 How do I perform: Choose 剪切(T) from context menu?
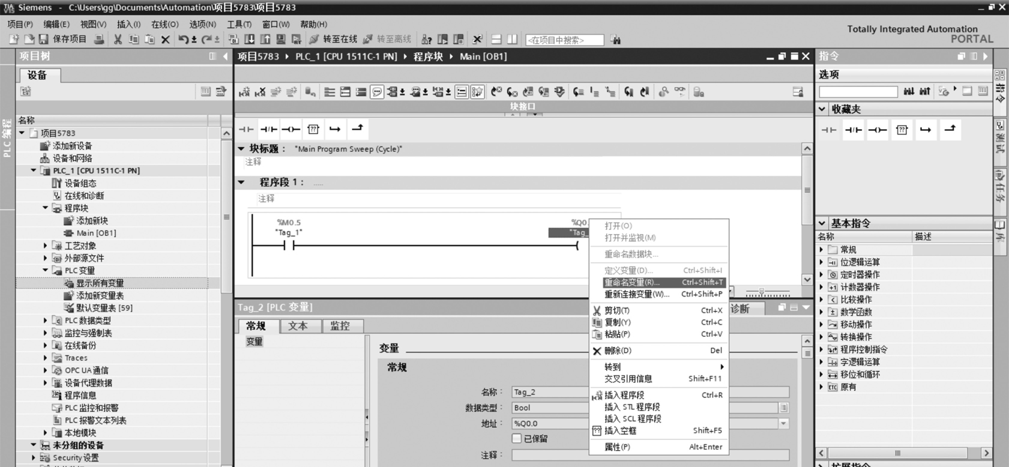[658, 310]
